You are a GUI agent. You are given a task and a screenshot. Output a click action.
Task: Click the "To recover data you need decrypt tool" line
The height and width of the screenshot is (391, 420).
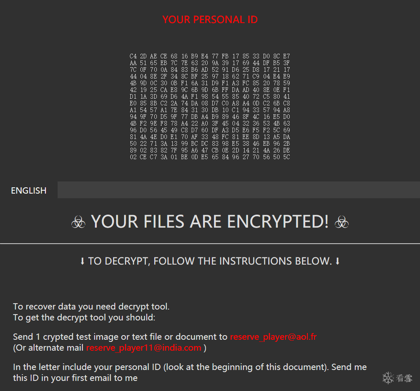coord(91,307)
